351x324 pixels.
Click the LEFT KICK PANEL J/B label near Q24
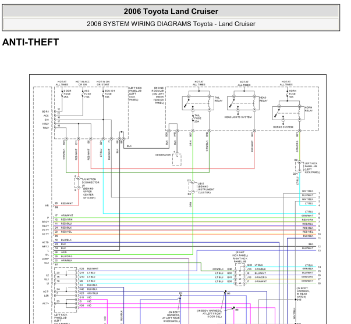312,168
